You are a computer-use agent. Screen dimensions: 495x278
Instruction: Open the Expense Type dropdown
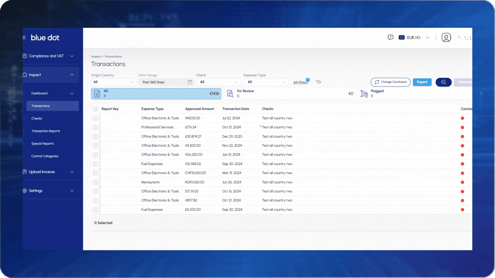pos(265,82)
